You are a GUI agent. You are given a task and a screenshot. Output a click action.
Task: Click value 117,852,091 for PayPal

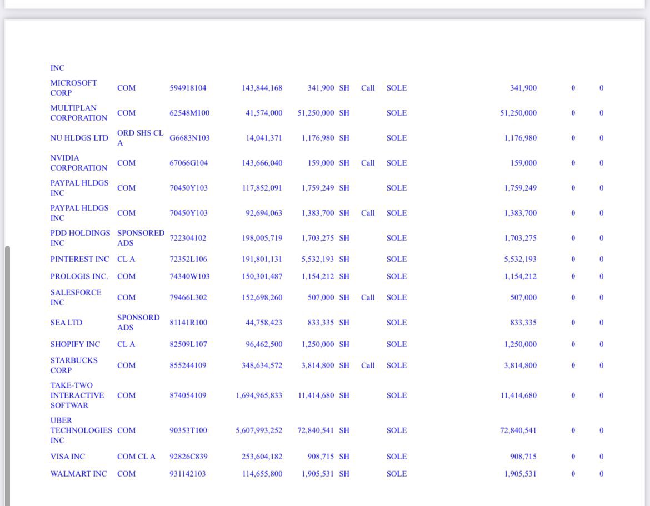[262, 188]
